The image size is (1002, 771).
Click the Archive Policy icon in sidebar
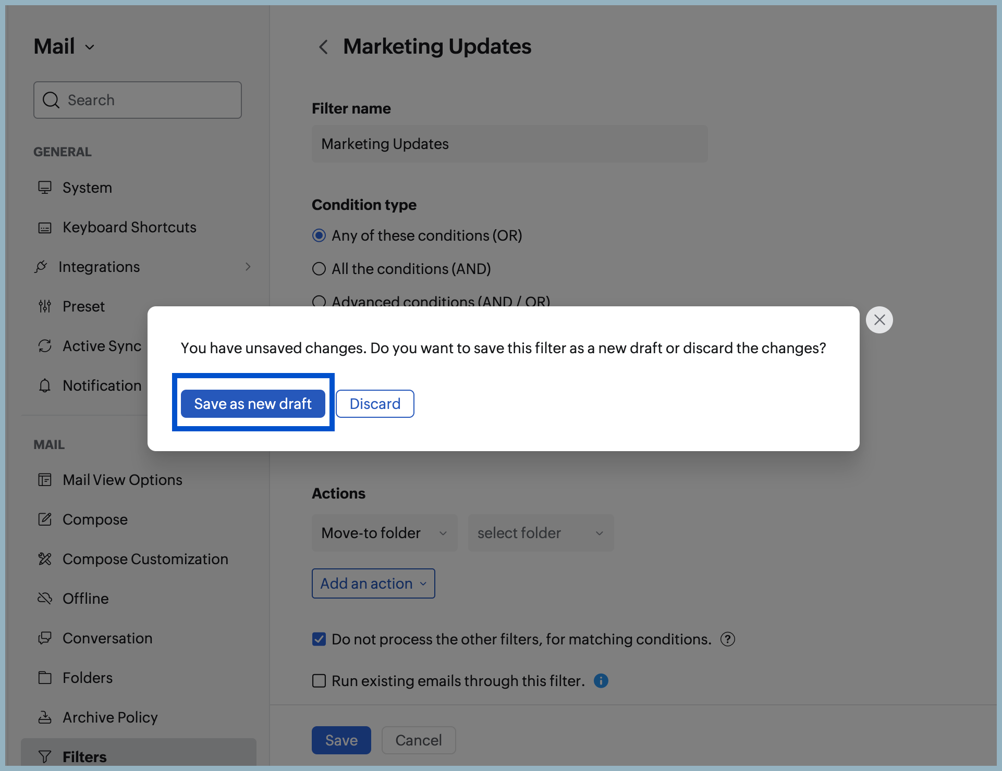click(45, 717)
